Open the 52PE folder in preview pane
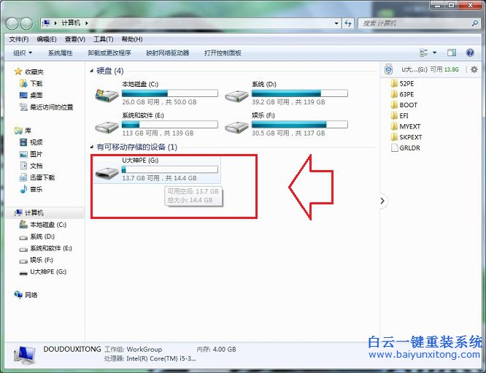The image size is (486, 373). coord(406,84)
